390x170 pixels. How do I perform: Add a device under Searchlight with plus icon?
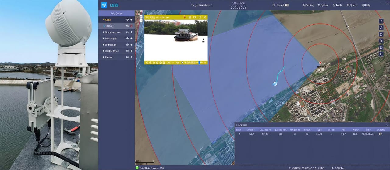point(131,39)
